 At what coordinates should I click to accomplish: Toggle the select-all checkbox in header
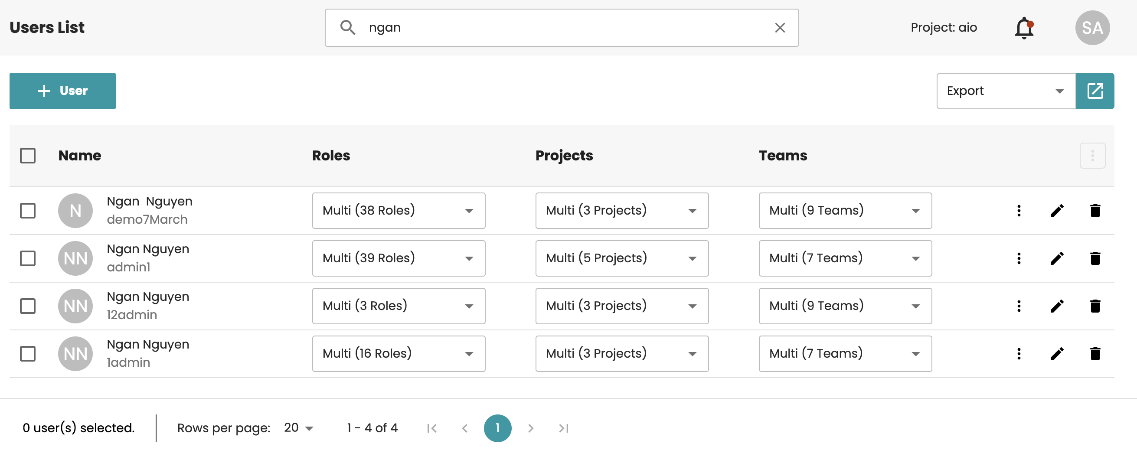pos(28,156)
